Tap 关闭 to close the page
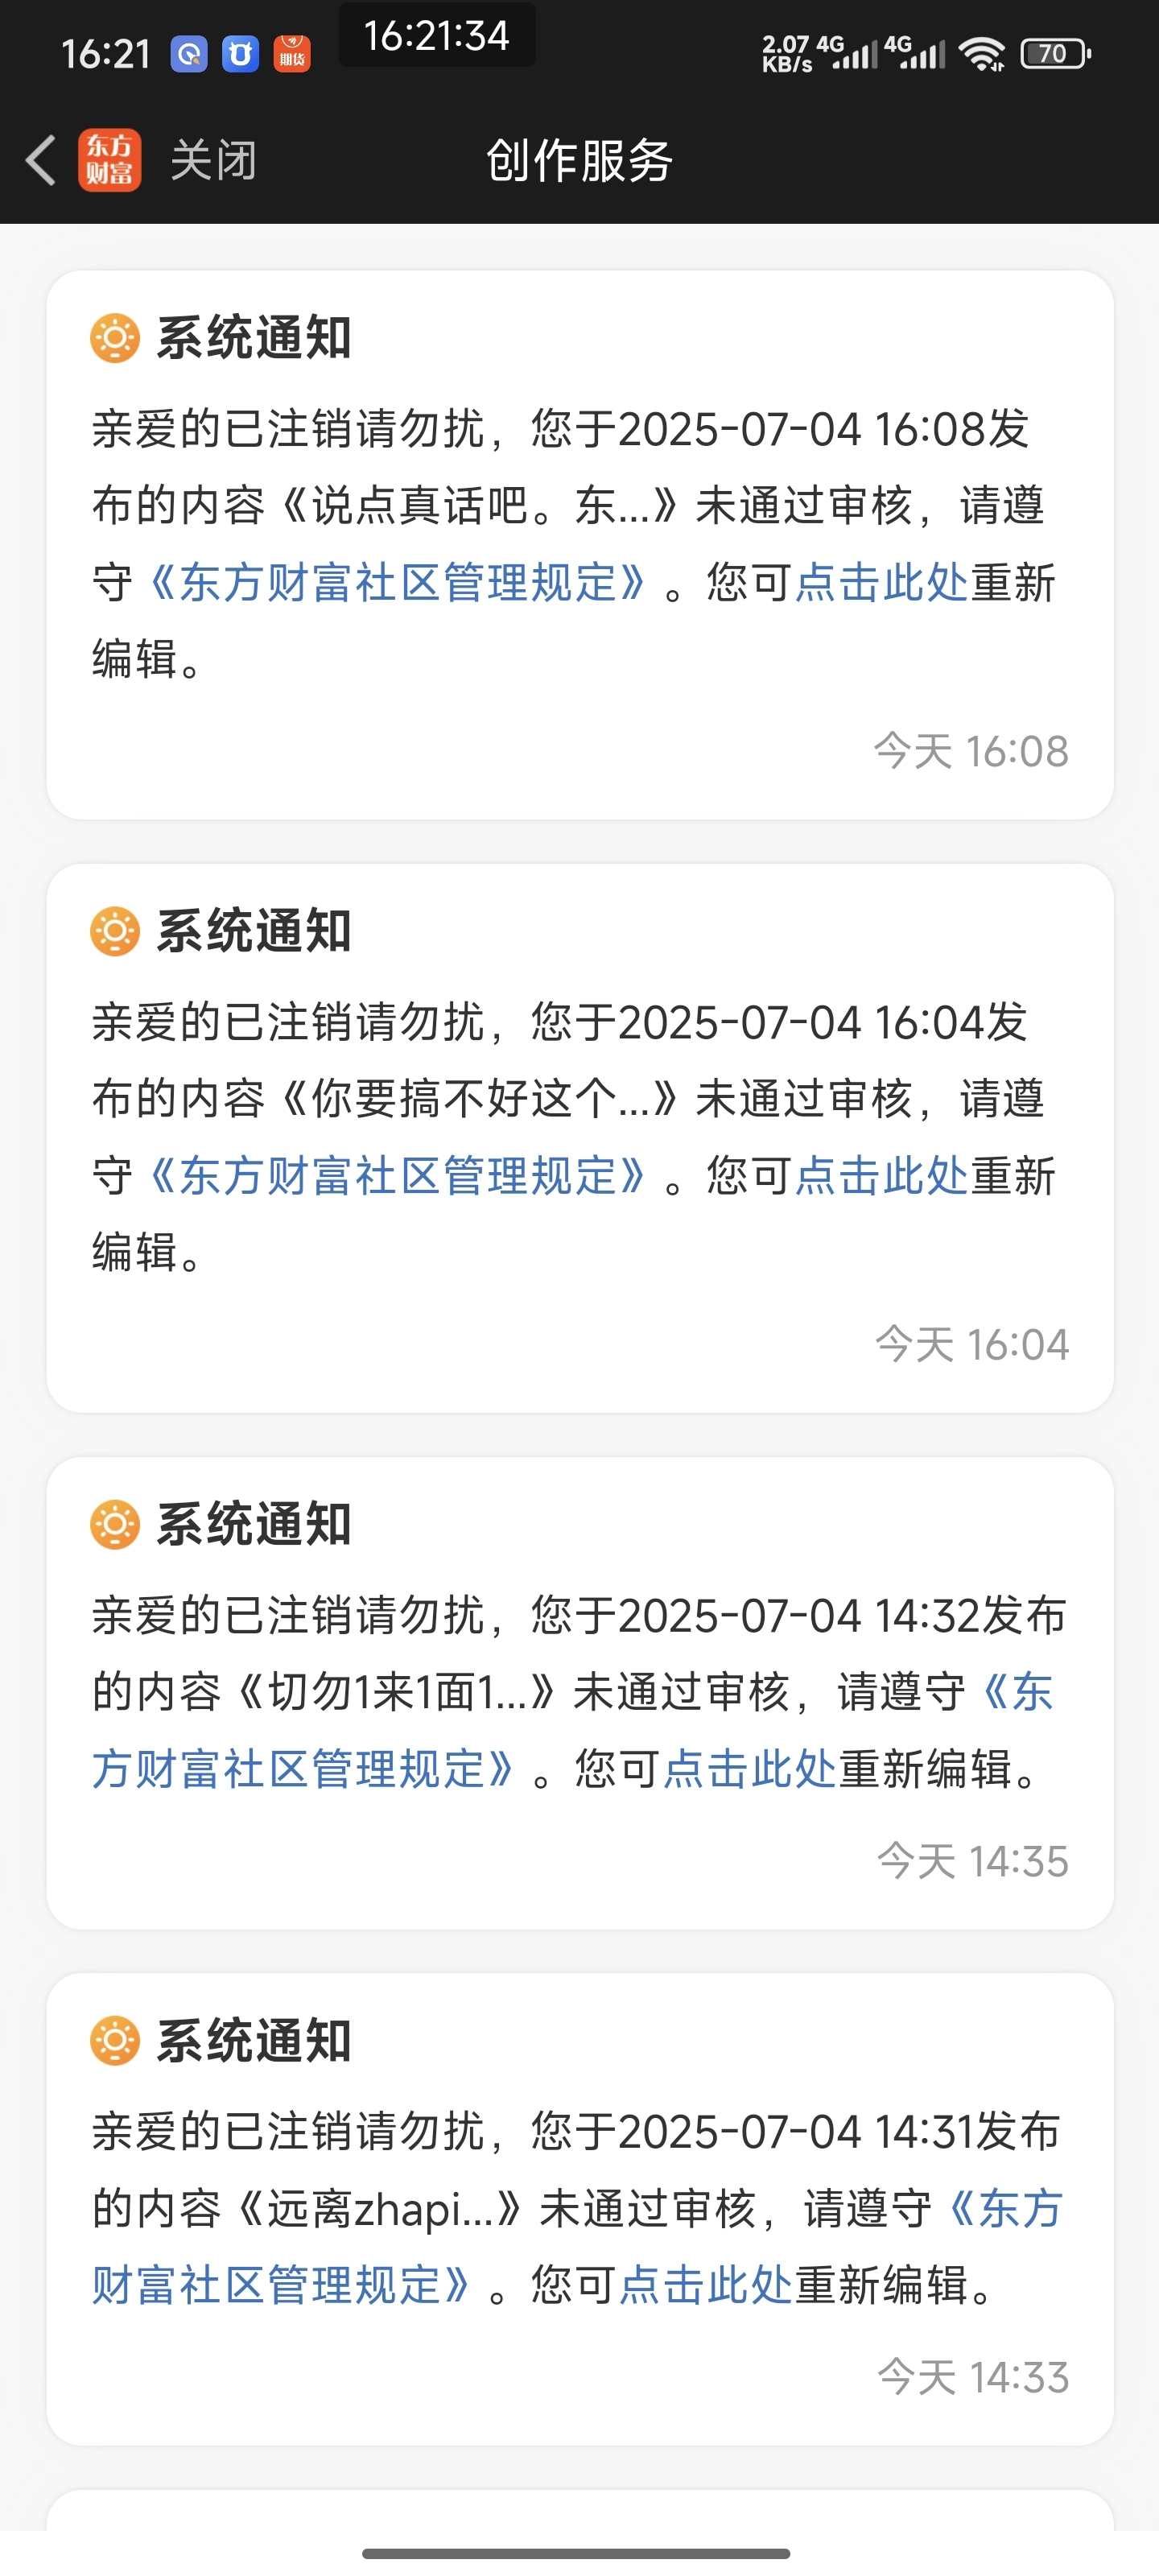 [213, 160]
